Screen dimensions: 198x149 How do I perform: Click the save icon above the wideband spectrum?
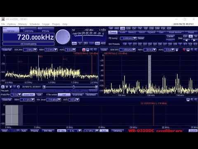[x=188, y=100]
